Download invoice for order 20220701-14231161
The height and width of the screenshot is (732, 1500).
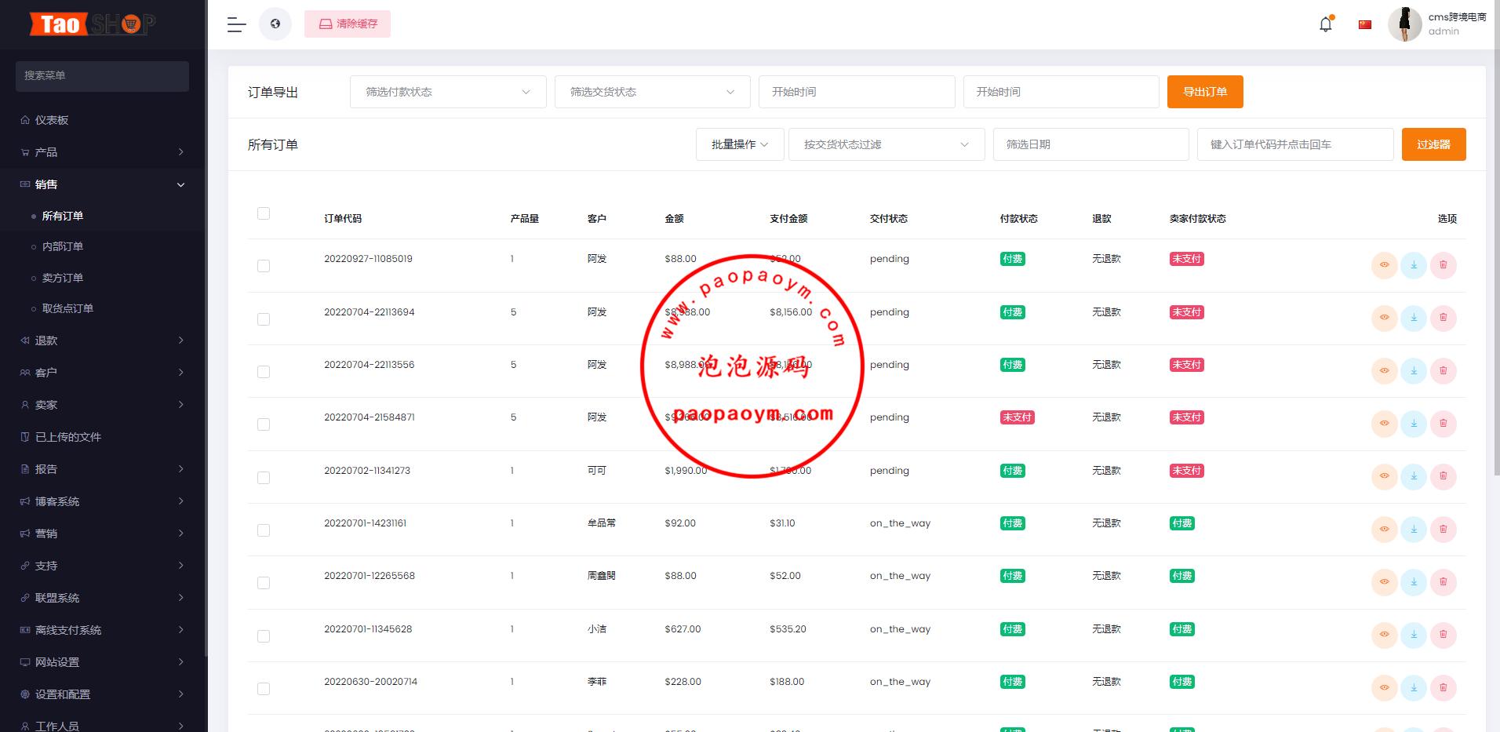(x=1413, y=529)
